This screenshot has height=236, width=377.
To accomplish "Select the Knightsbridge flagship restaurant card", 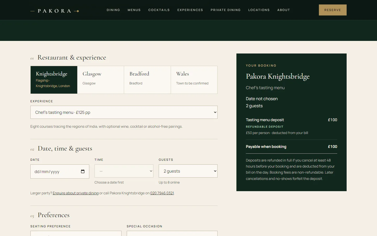I will (x=54, y=80).
